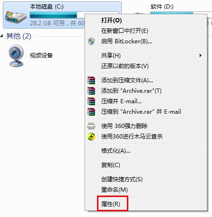Screen dimensions: 212x217
Task: Click the C: drive capacity bar
Action: pos(74,15)
